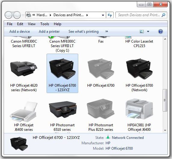Show the hidden breadcrumb path chevron
Screen dimensions: 172x159
pos(34,15)
